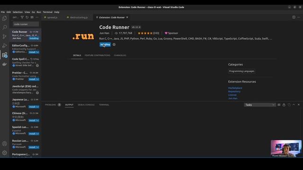Open the Docker view in activity bar
303x170 pixels.
point(4,64)
